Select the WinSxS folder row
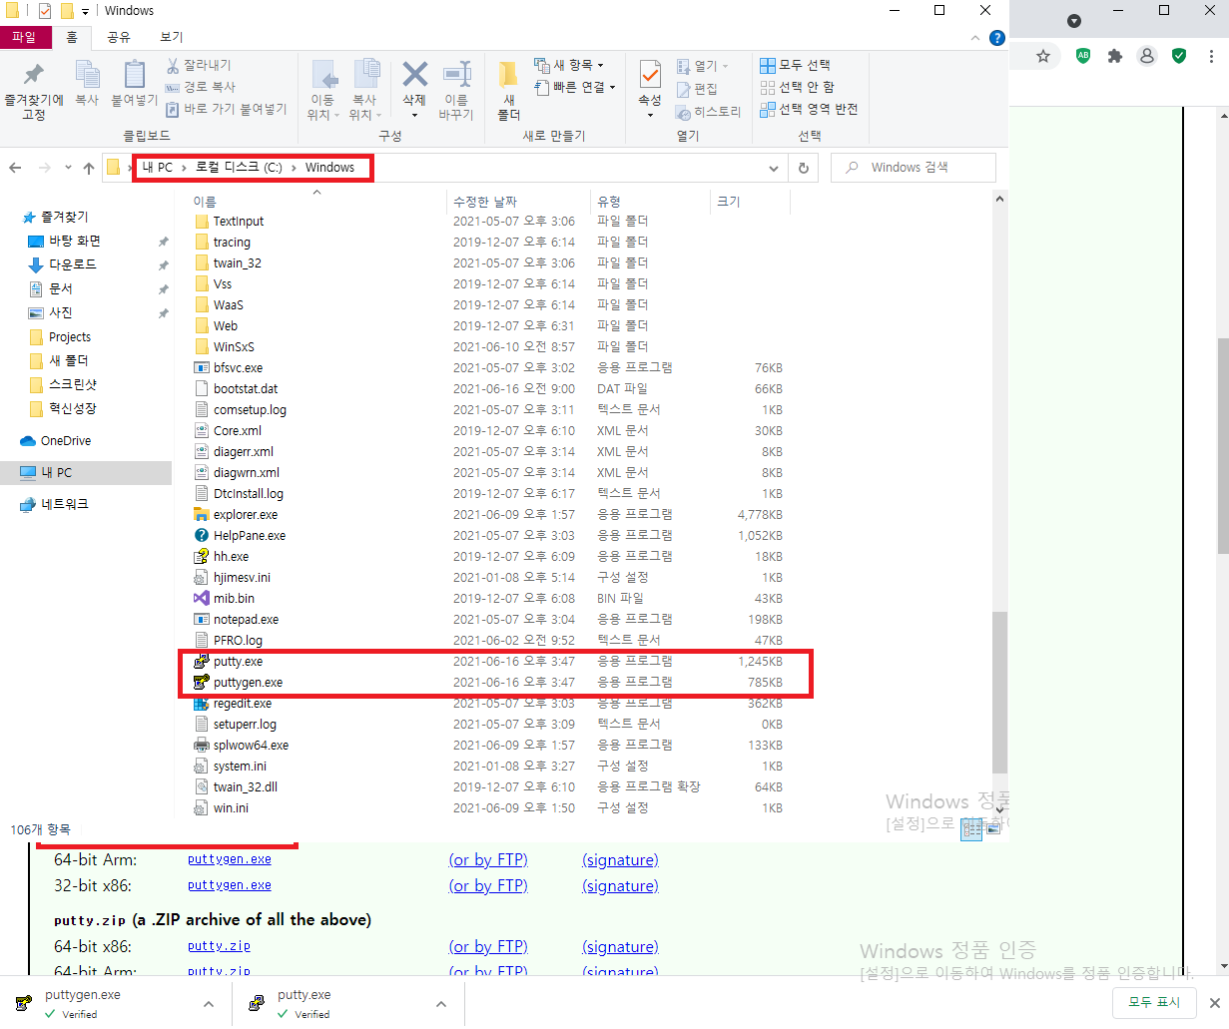 489,346
